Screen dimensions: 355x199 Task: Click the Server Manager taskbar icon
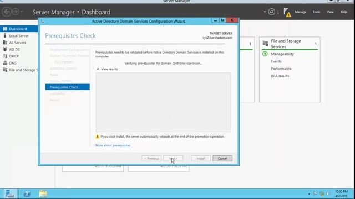(x=10, y=194)
